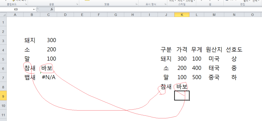The image size is (262, 121).
Task: Select column E header
Action: point(82,15)
